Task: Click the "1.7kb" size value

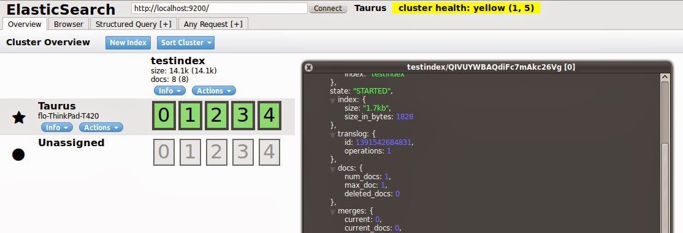Action: 375,108
